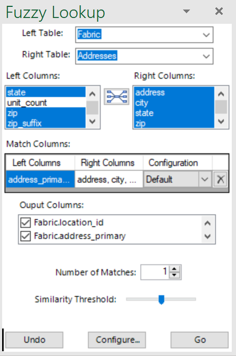The height and width of the screenshot is (356, 236).
Task: Click the Right Columns scroll down arrow
Action: pos(221,122)
